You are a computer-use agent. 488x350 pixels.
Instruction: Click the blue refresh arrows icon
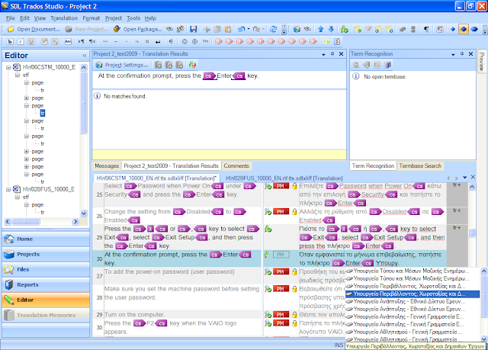coord(273,29)
